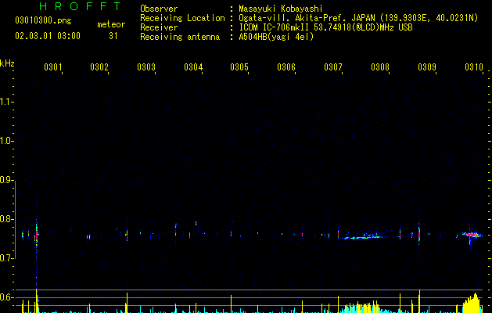Screen dimensions: 492x313
Task: Click the Observer label
Action: pyautogui.click(x=159, y=9)
